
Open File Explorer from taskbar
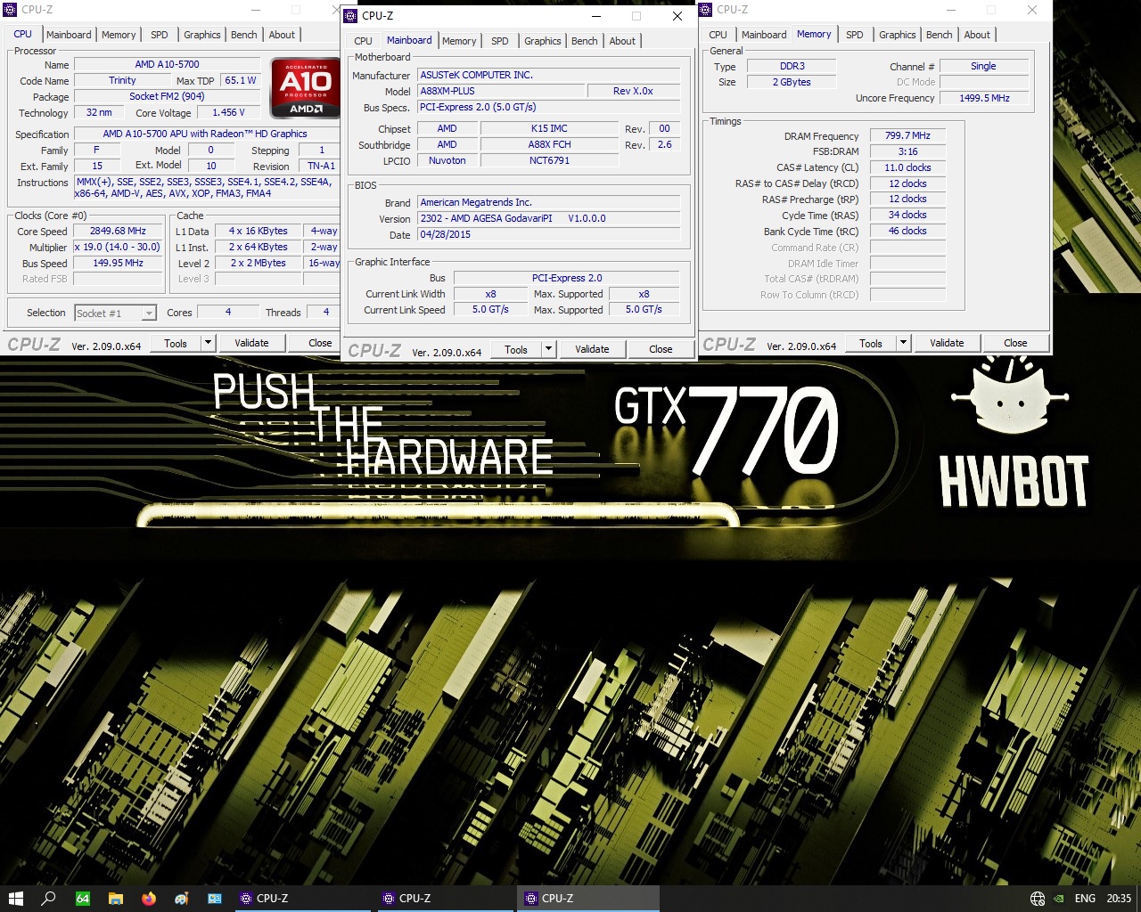(116, 899)
